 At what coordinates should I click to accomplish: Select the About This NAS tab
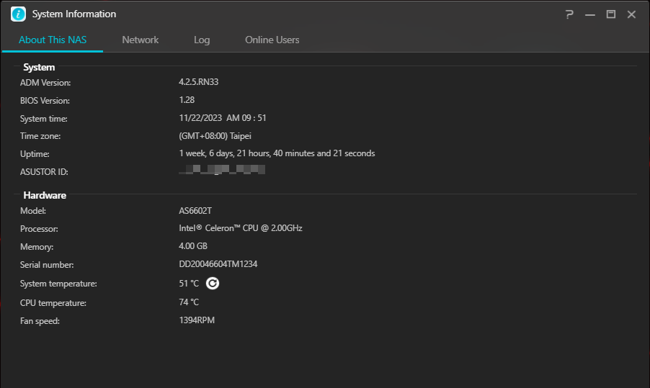(53, 40)
